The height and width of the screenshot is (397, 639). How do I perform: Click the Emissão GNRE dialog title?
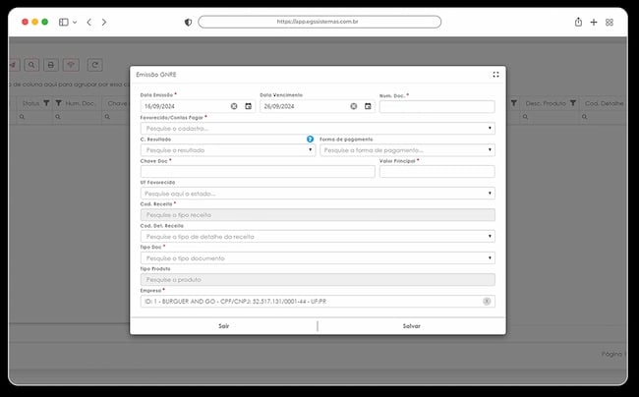[x=156, y=75]
